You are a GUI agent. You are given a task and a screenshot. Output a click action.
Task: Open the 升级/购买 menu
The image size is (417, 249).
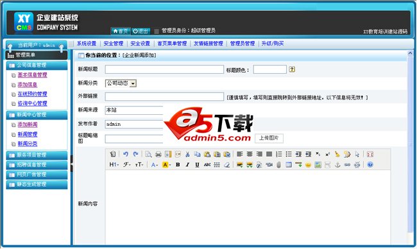(273, 44)
